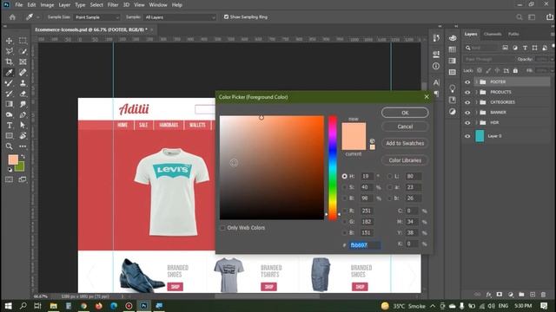Viewport: 556px width, 312px height.
Task: Open Color Libraries button
Action: (x=405, y=160)
